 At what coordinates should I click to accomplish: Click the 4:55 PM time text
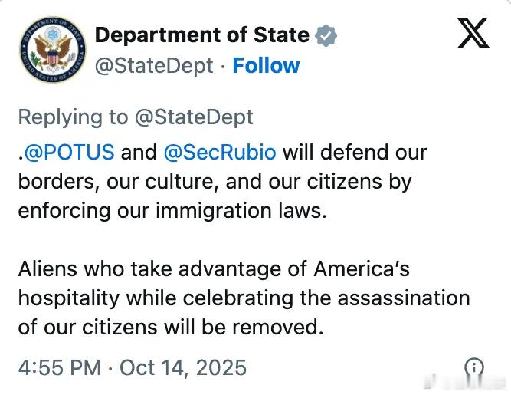click(59, 367)
